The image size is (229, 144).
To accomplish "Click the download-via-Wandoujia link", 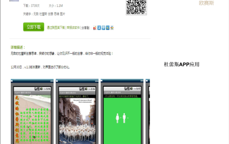I will click(56, 28).
